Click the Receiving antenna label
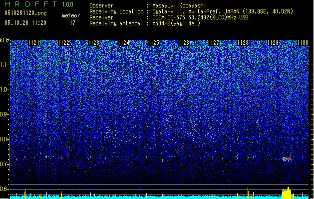The width and height of the screenshot is (314, 199). click(115, 23)
